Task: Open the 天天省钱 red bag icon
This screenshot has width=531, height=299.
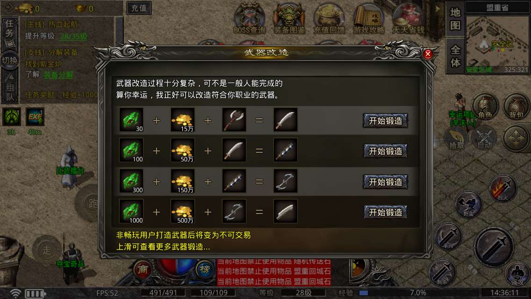Action: 408,18
